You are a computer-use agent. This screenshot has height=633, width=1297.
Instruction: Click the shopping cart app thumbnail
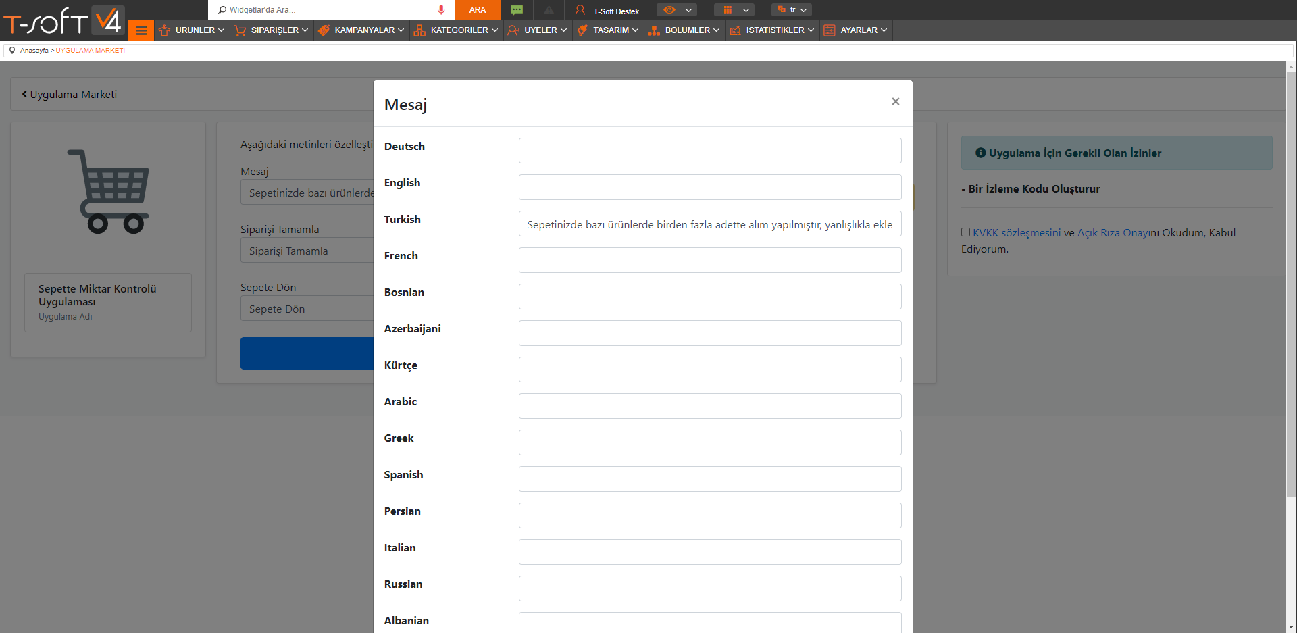pyautogui.click(x=108, y=191)
